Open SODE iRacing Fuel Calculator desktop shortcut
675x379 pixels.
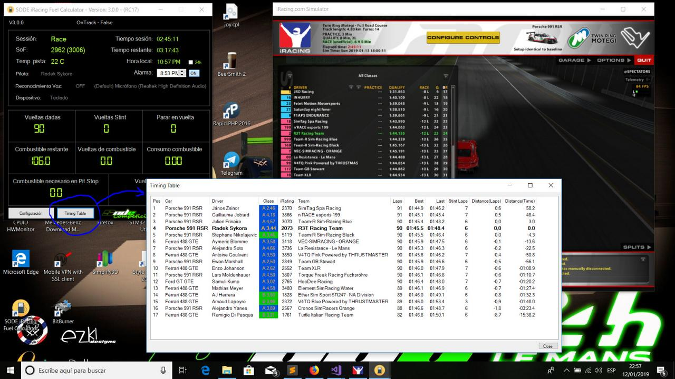click(x=21, y=315)
